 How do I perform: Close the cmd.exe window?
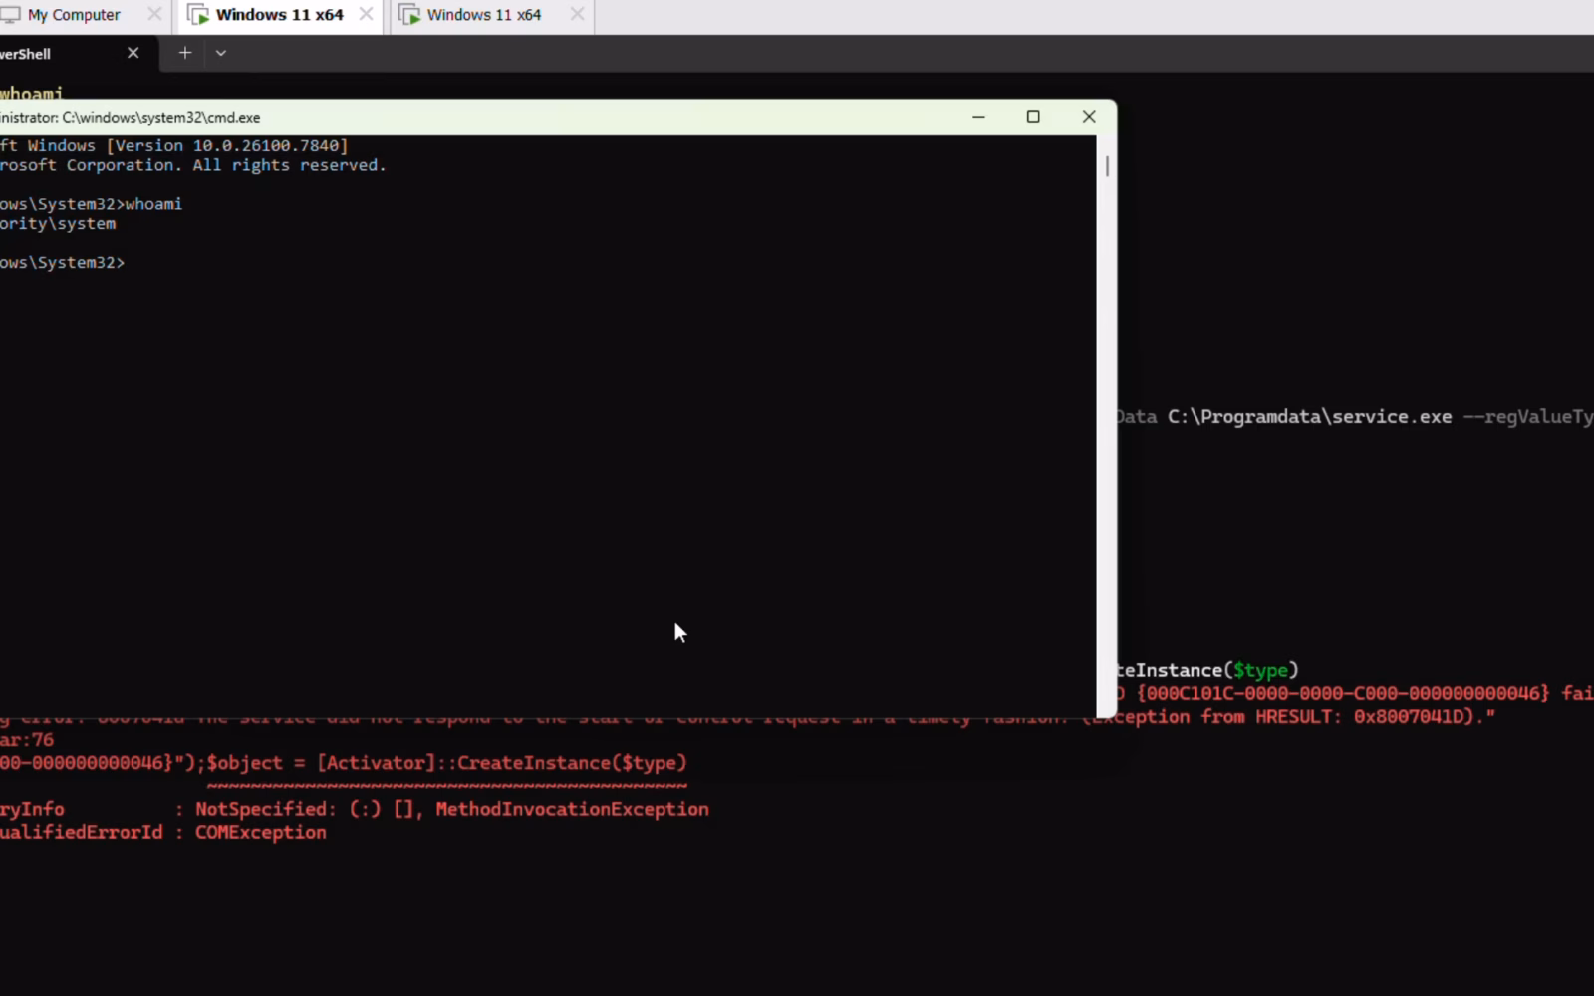click(x=1089, y=117)
